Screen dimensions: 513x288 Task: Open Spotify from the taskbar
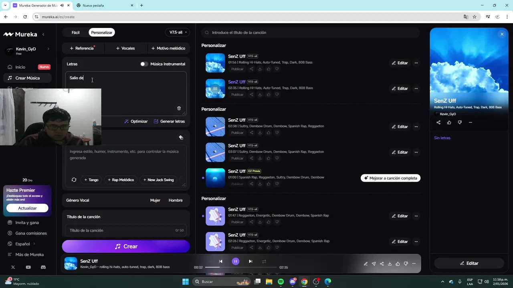click(x=281, y=282)
